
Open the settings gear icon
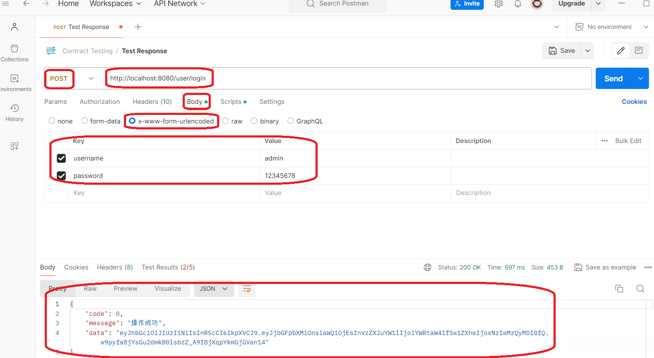[x=499, y=4]
